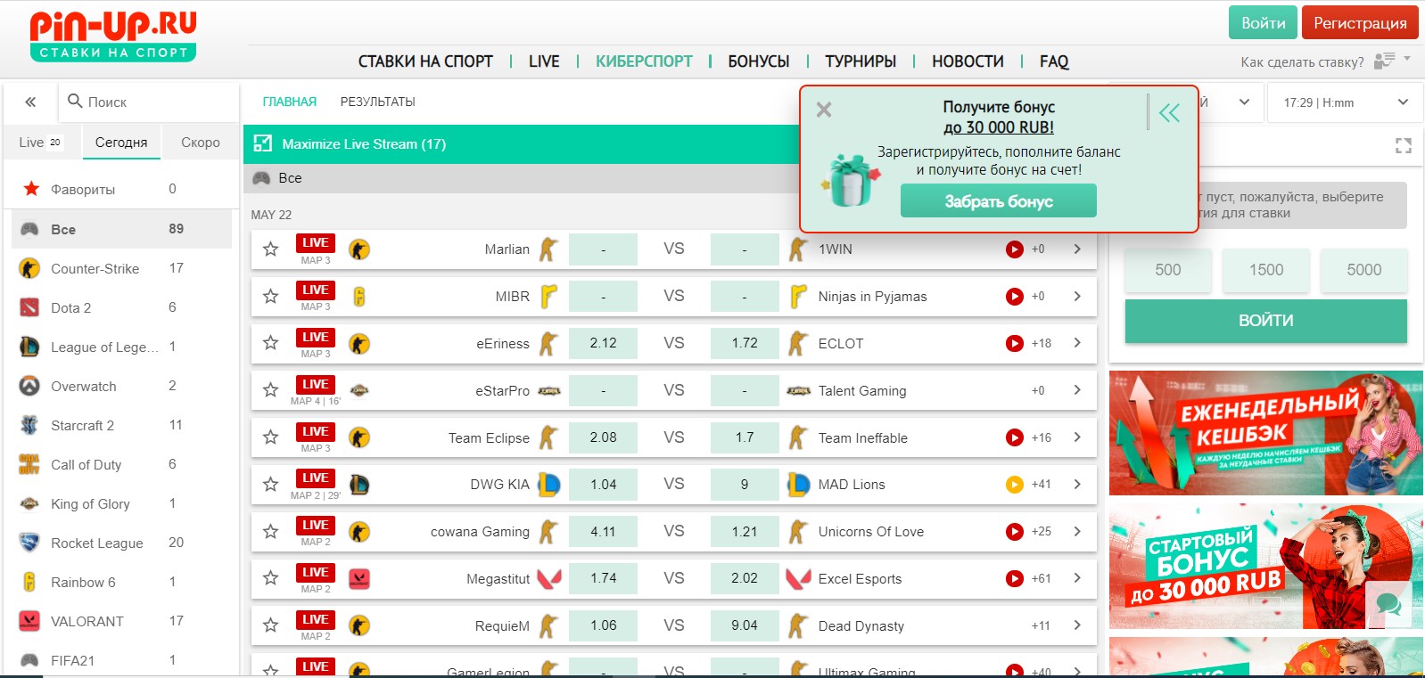Expand cowana Gaming match +25 markets
1425x678 pixels.
pos(1077,532)
